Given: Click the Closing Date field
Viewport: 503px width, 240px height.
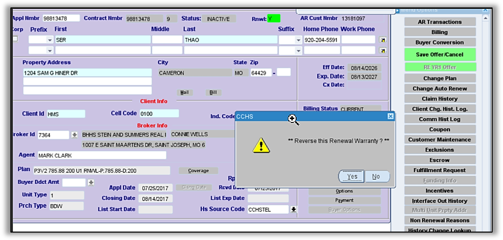Looking at the screenshot, I should tap(155, 199).
